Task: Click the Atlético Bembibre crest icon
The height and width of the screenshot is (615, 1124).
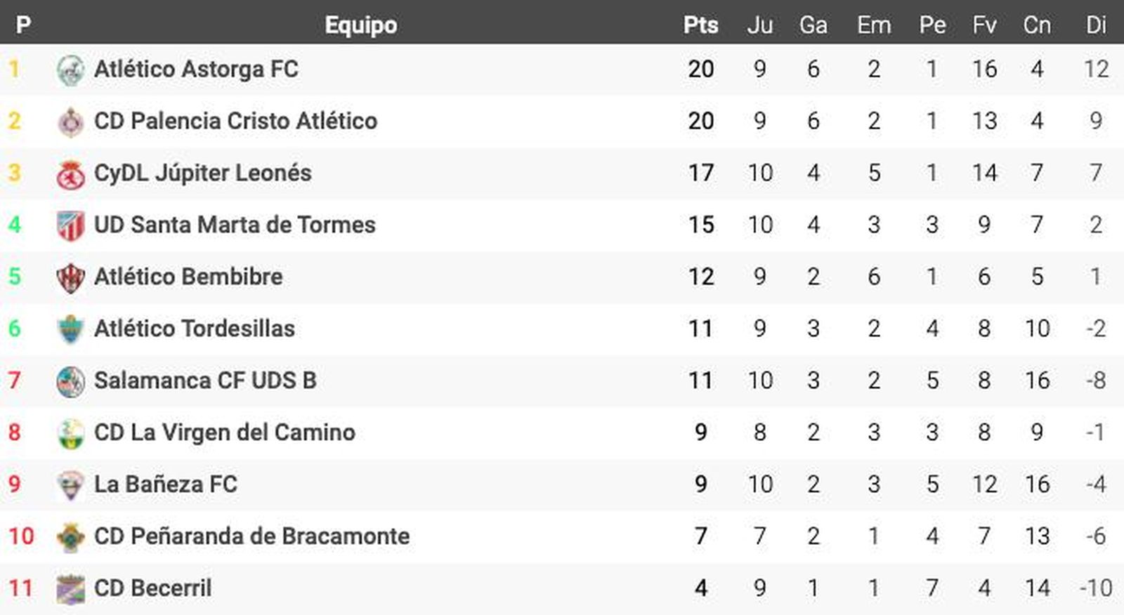Action: [70, 277]
